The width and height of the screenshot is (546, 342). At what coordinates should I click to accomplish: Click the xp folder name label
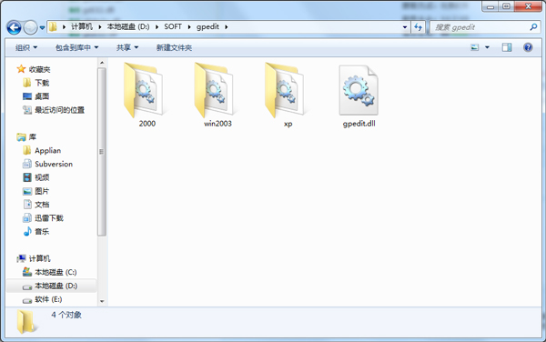pos(288,124)
